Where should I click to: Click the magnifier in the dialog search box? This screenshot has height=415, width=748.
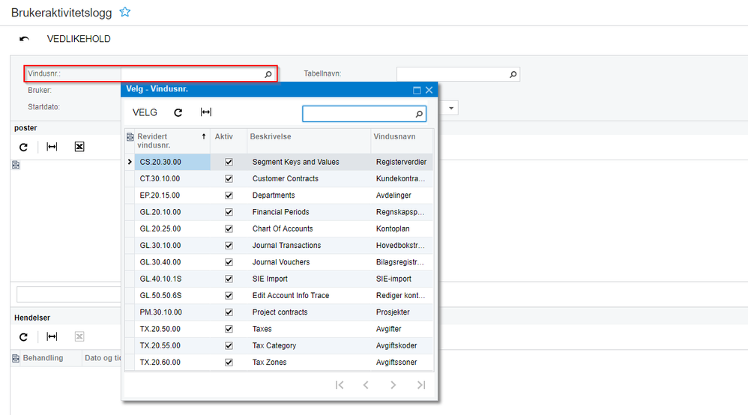pos(419,114)
